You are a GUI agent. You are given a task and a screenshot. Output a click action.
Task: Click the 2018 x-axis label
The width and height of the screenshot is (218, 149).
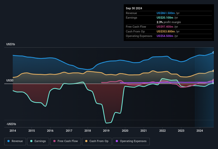[x=88, y=131]
